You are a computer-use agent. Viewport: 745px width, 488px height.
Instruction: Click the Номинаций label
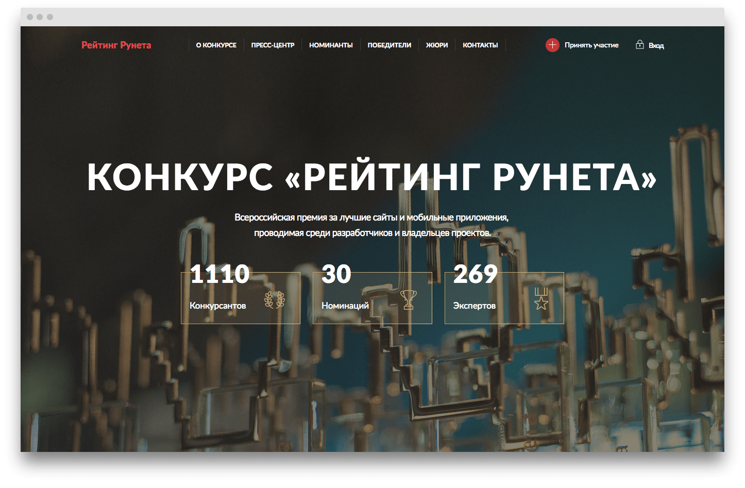(x=345, y=306)
